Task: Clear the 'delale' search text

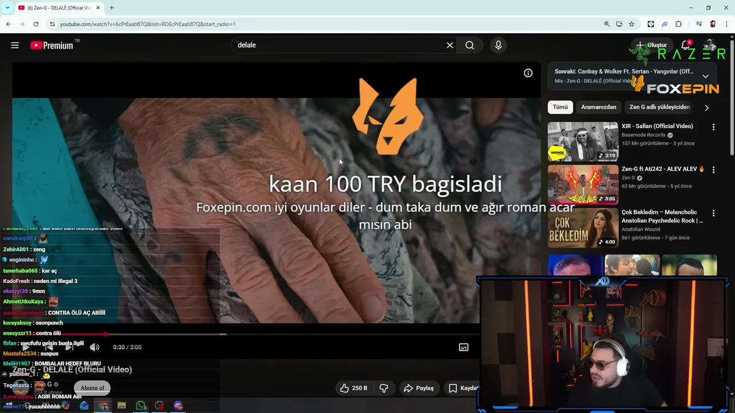Action: point(450,45)
